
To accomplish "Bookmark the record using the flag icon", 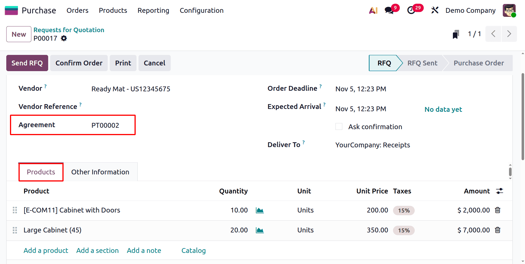I will point(456,34).
